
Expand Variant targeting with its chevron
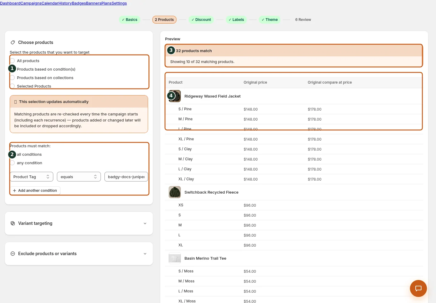145,223
